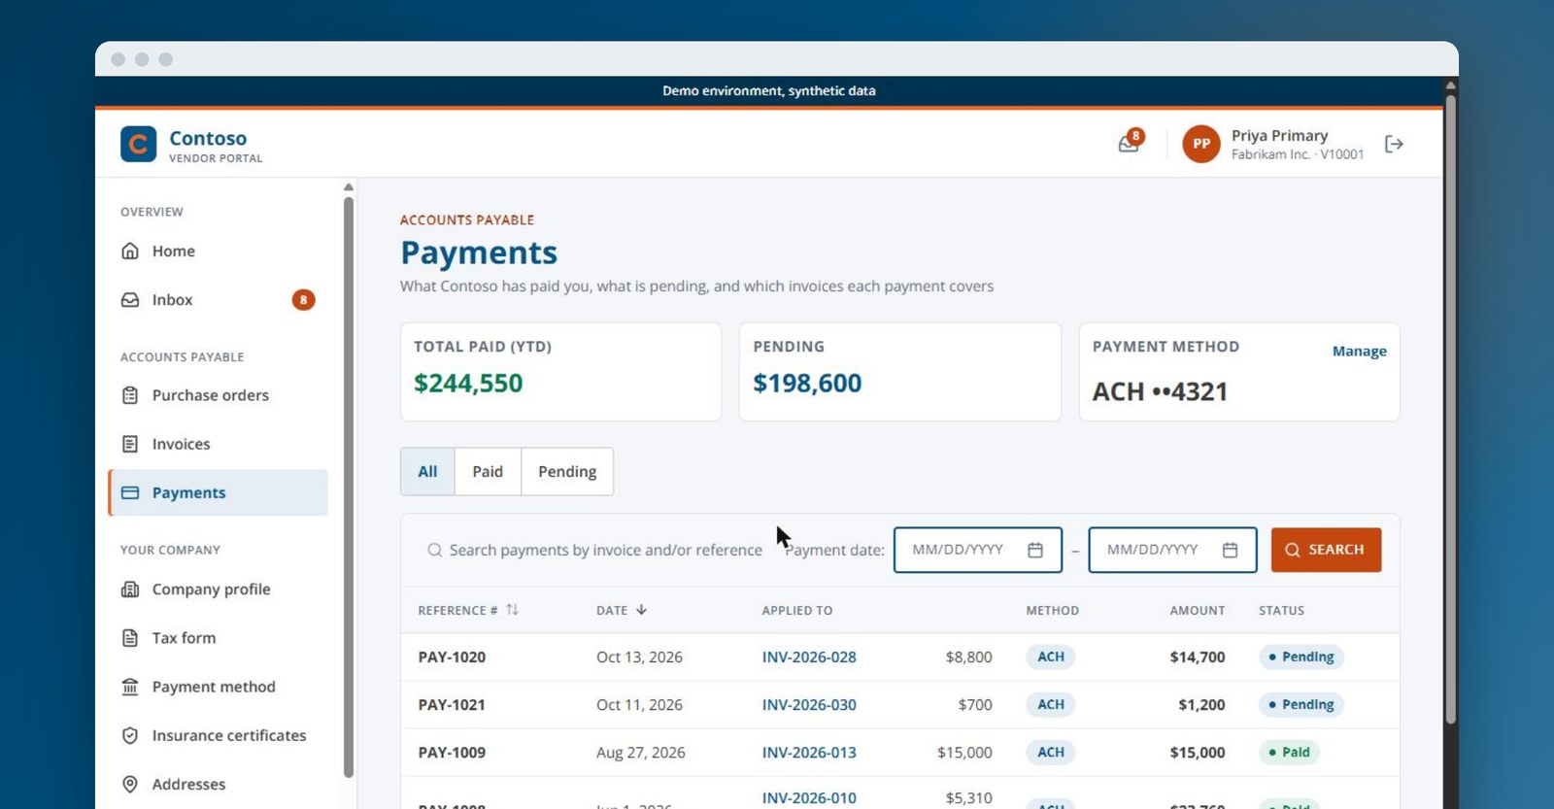Click the Invoices document icon

click(x=130, y=444)
